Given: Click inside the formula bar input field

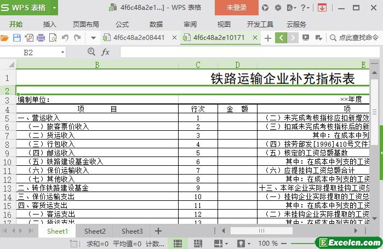Looking at the screenshot, I should pos(250,52).
